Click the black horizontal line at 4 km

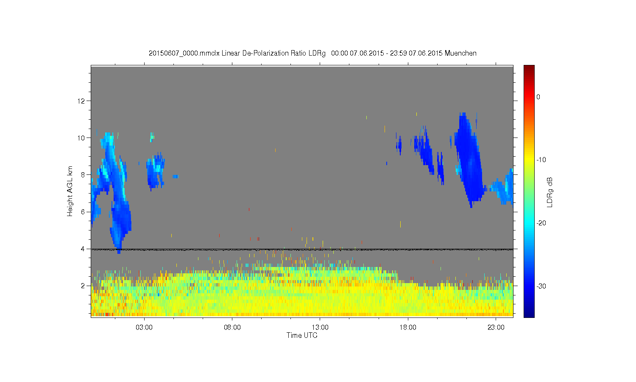tap(302, 250)
